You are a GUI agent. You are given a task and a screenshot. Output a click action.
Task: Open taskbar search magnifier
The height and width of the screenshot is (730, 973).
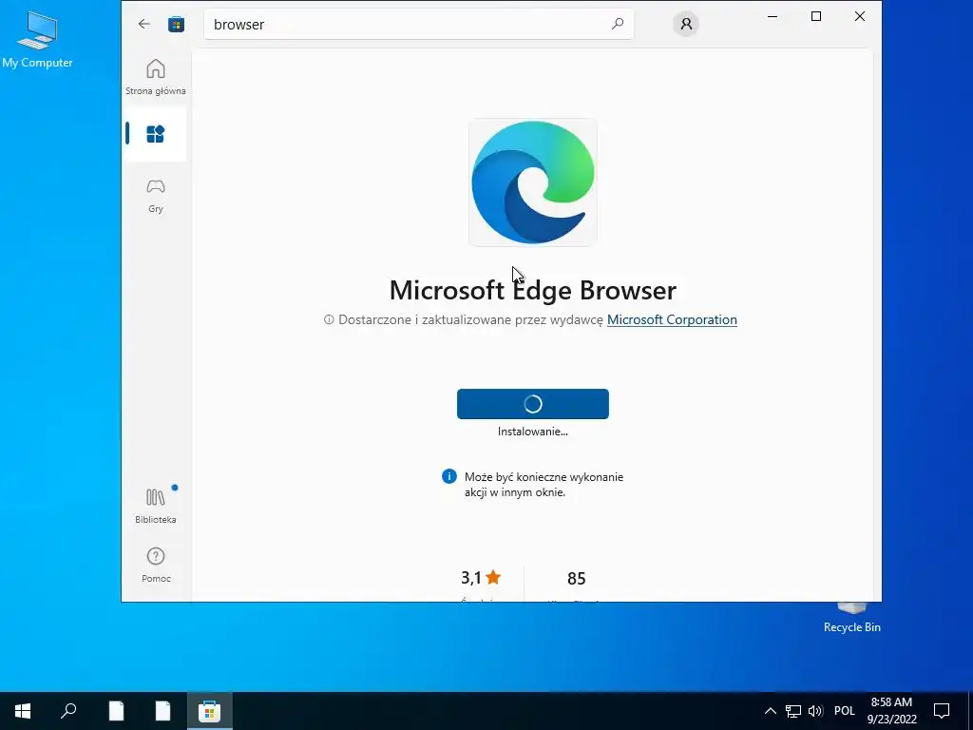(x=68, y=711)
